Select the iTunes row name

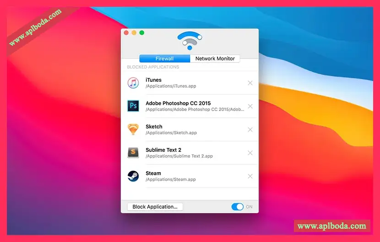[x=153, y=80]
